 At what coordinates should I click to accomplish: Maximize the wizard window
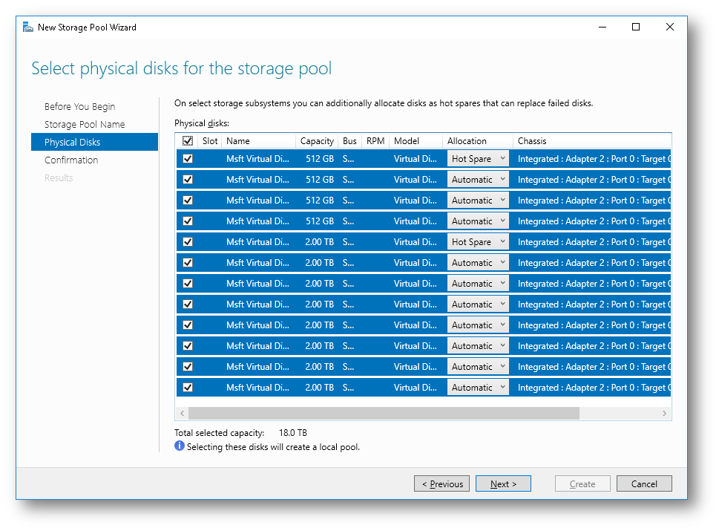[636, 27]
